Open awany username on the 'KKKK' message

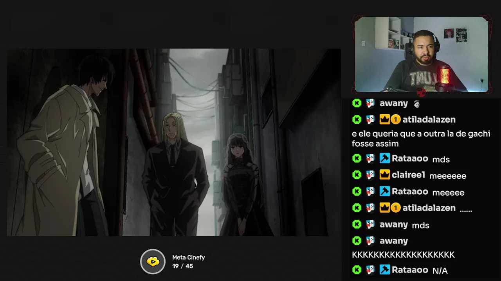[394, 241]
